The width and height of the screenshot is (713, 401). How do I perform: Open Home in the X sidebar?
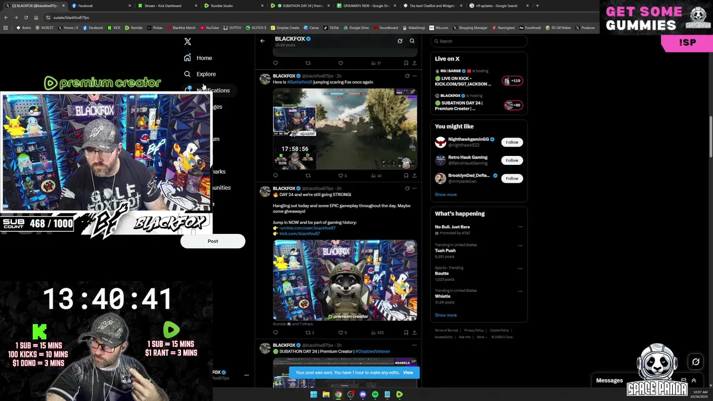coord(198,58)
